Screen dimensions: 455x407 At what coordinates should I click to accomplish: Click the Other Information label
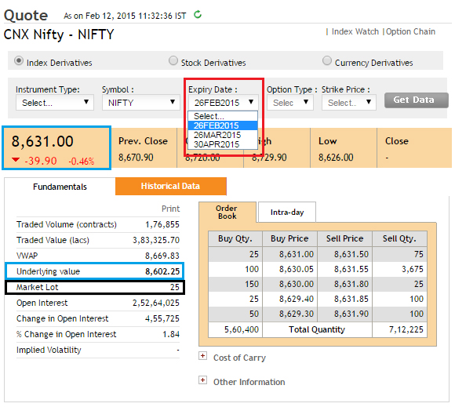click(x=249, y=382)
